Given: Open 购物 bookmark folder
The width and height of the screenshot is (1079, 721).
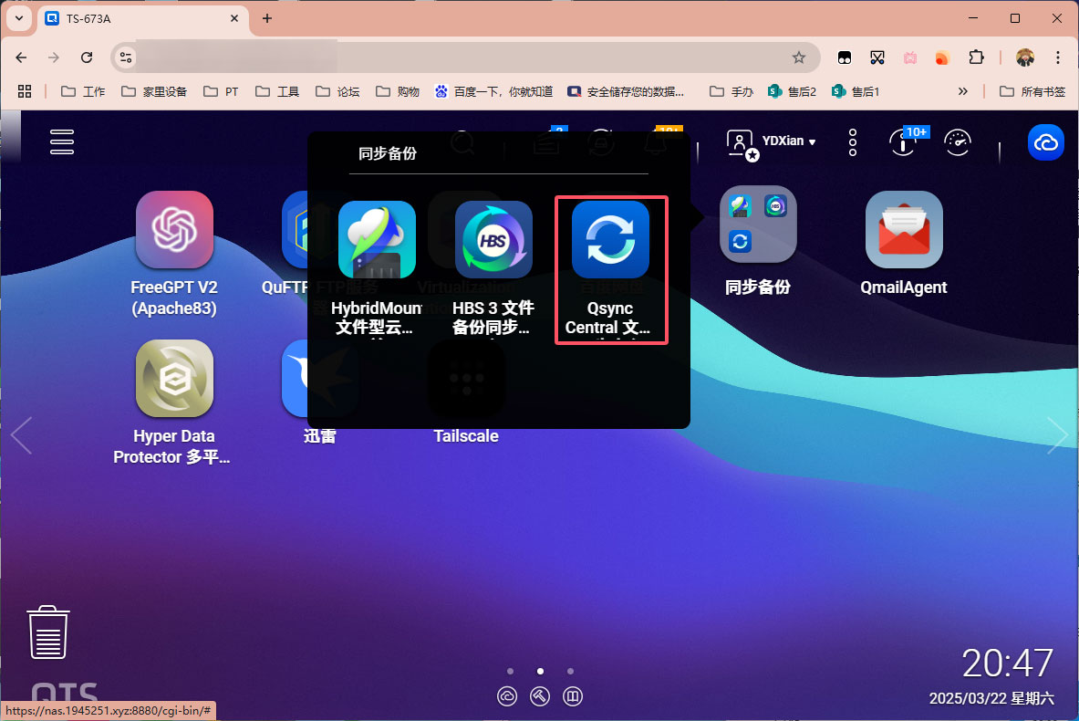Looking at the screenshot, I should coord(398,91).
